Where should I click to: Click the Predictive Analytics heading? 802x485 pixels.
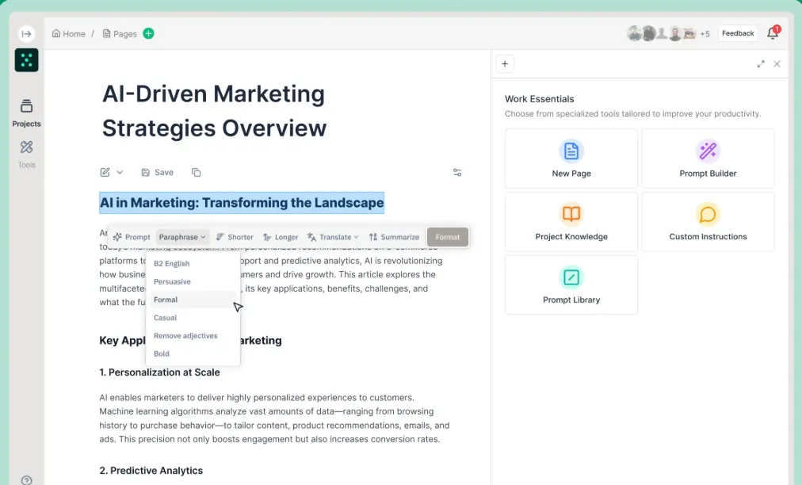coord(151,471)
